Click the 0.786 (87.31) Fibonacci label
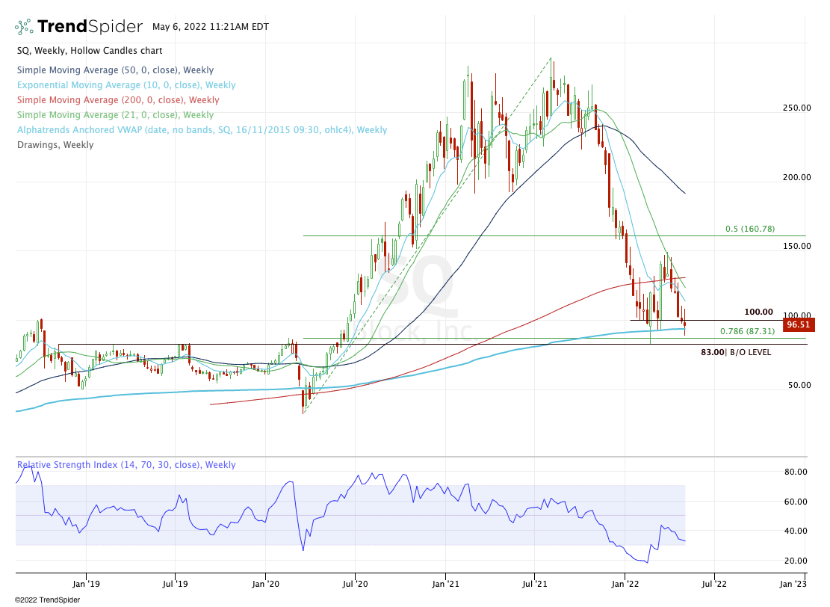830x607 pixels. click(747, 331)
